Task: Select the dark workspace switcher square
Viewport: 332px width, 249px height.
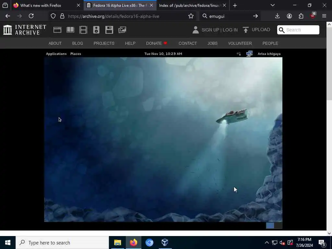Action: (x=278, y=226)
